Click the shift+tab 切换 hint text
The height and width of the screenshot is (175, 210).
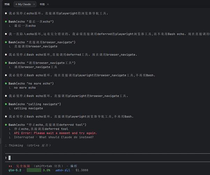pyautogui.click(x=48, y=166)
